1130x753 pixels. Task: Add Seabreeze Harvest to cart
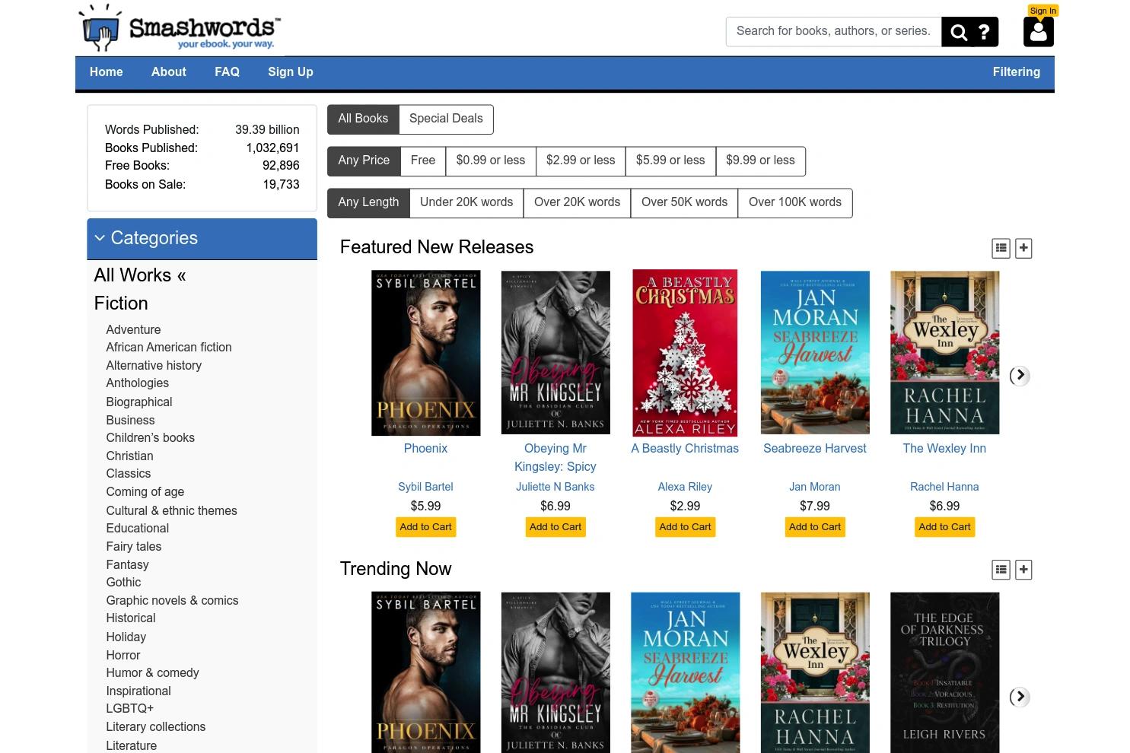pos(815,527)
